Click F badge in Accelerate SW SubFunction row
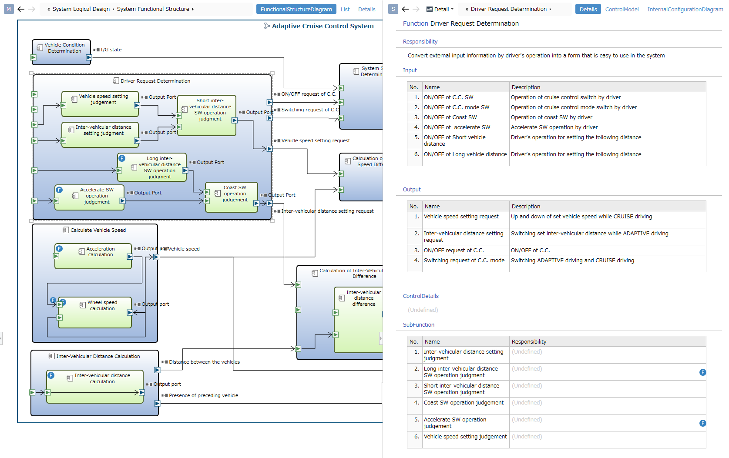The image size is (729, 458). click(x=702, y=423)
